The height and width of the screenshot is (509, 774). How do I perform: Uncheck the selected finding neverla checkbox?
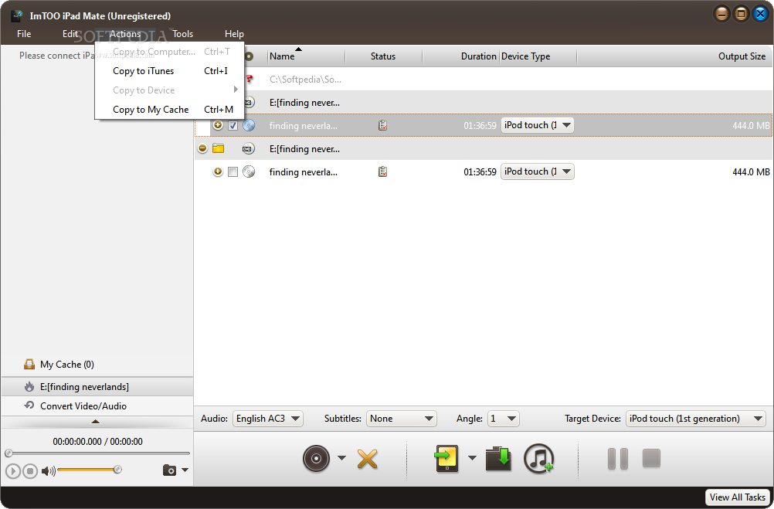pyautogui.click(x=233, y=125)
